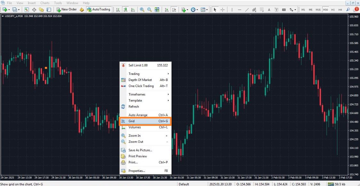The height and width of the screenshot is (186, 360).
Task: Activate the Draw Trendline tool
Action: 247,10
